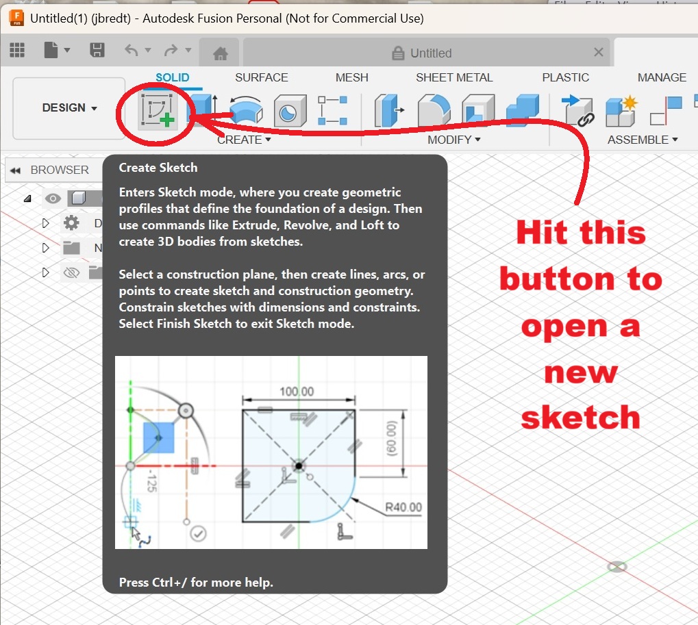Image resolution: width=698 pixels, height=625 pixels.
Task: Expand the CREATE dropdown menu
Action: (244, 140)
